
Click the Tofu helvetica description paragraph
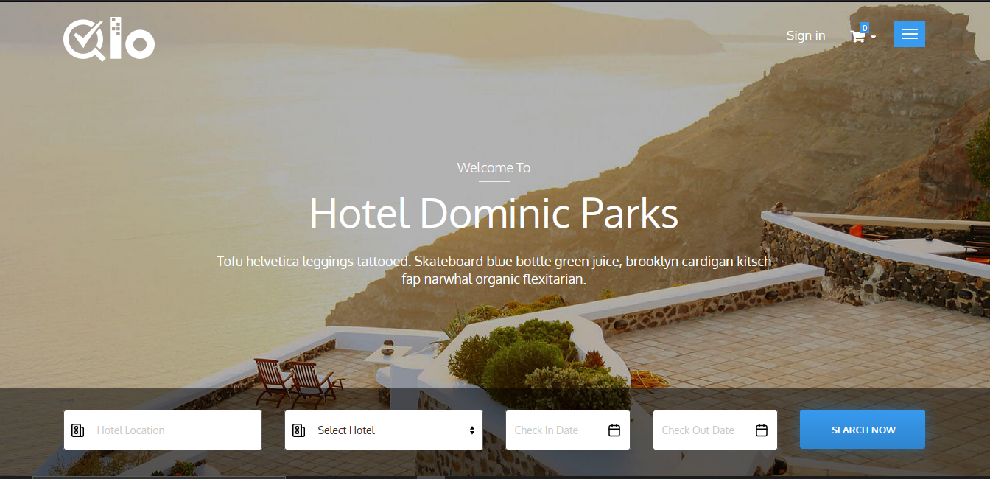tap(494, 270)
